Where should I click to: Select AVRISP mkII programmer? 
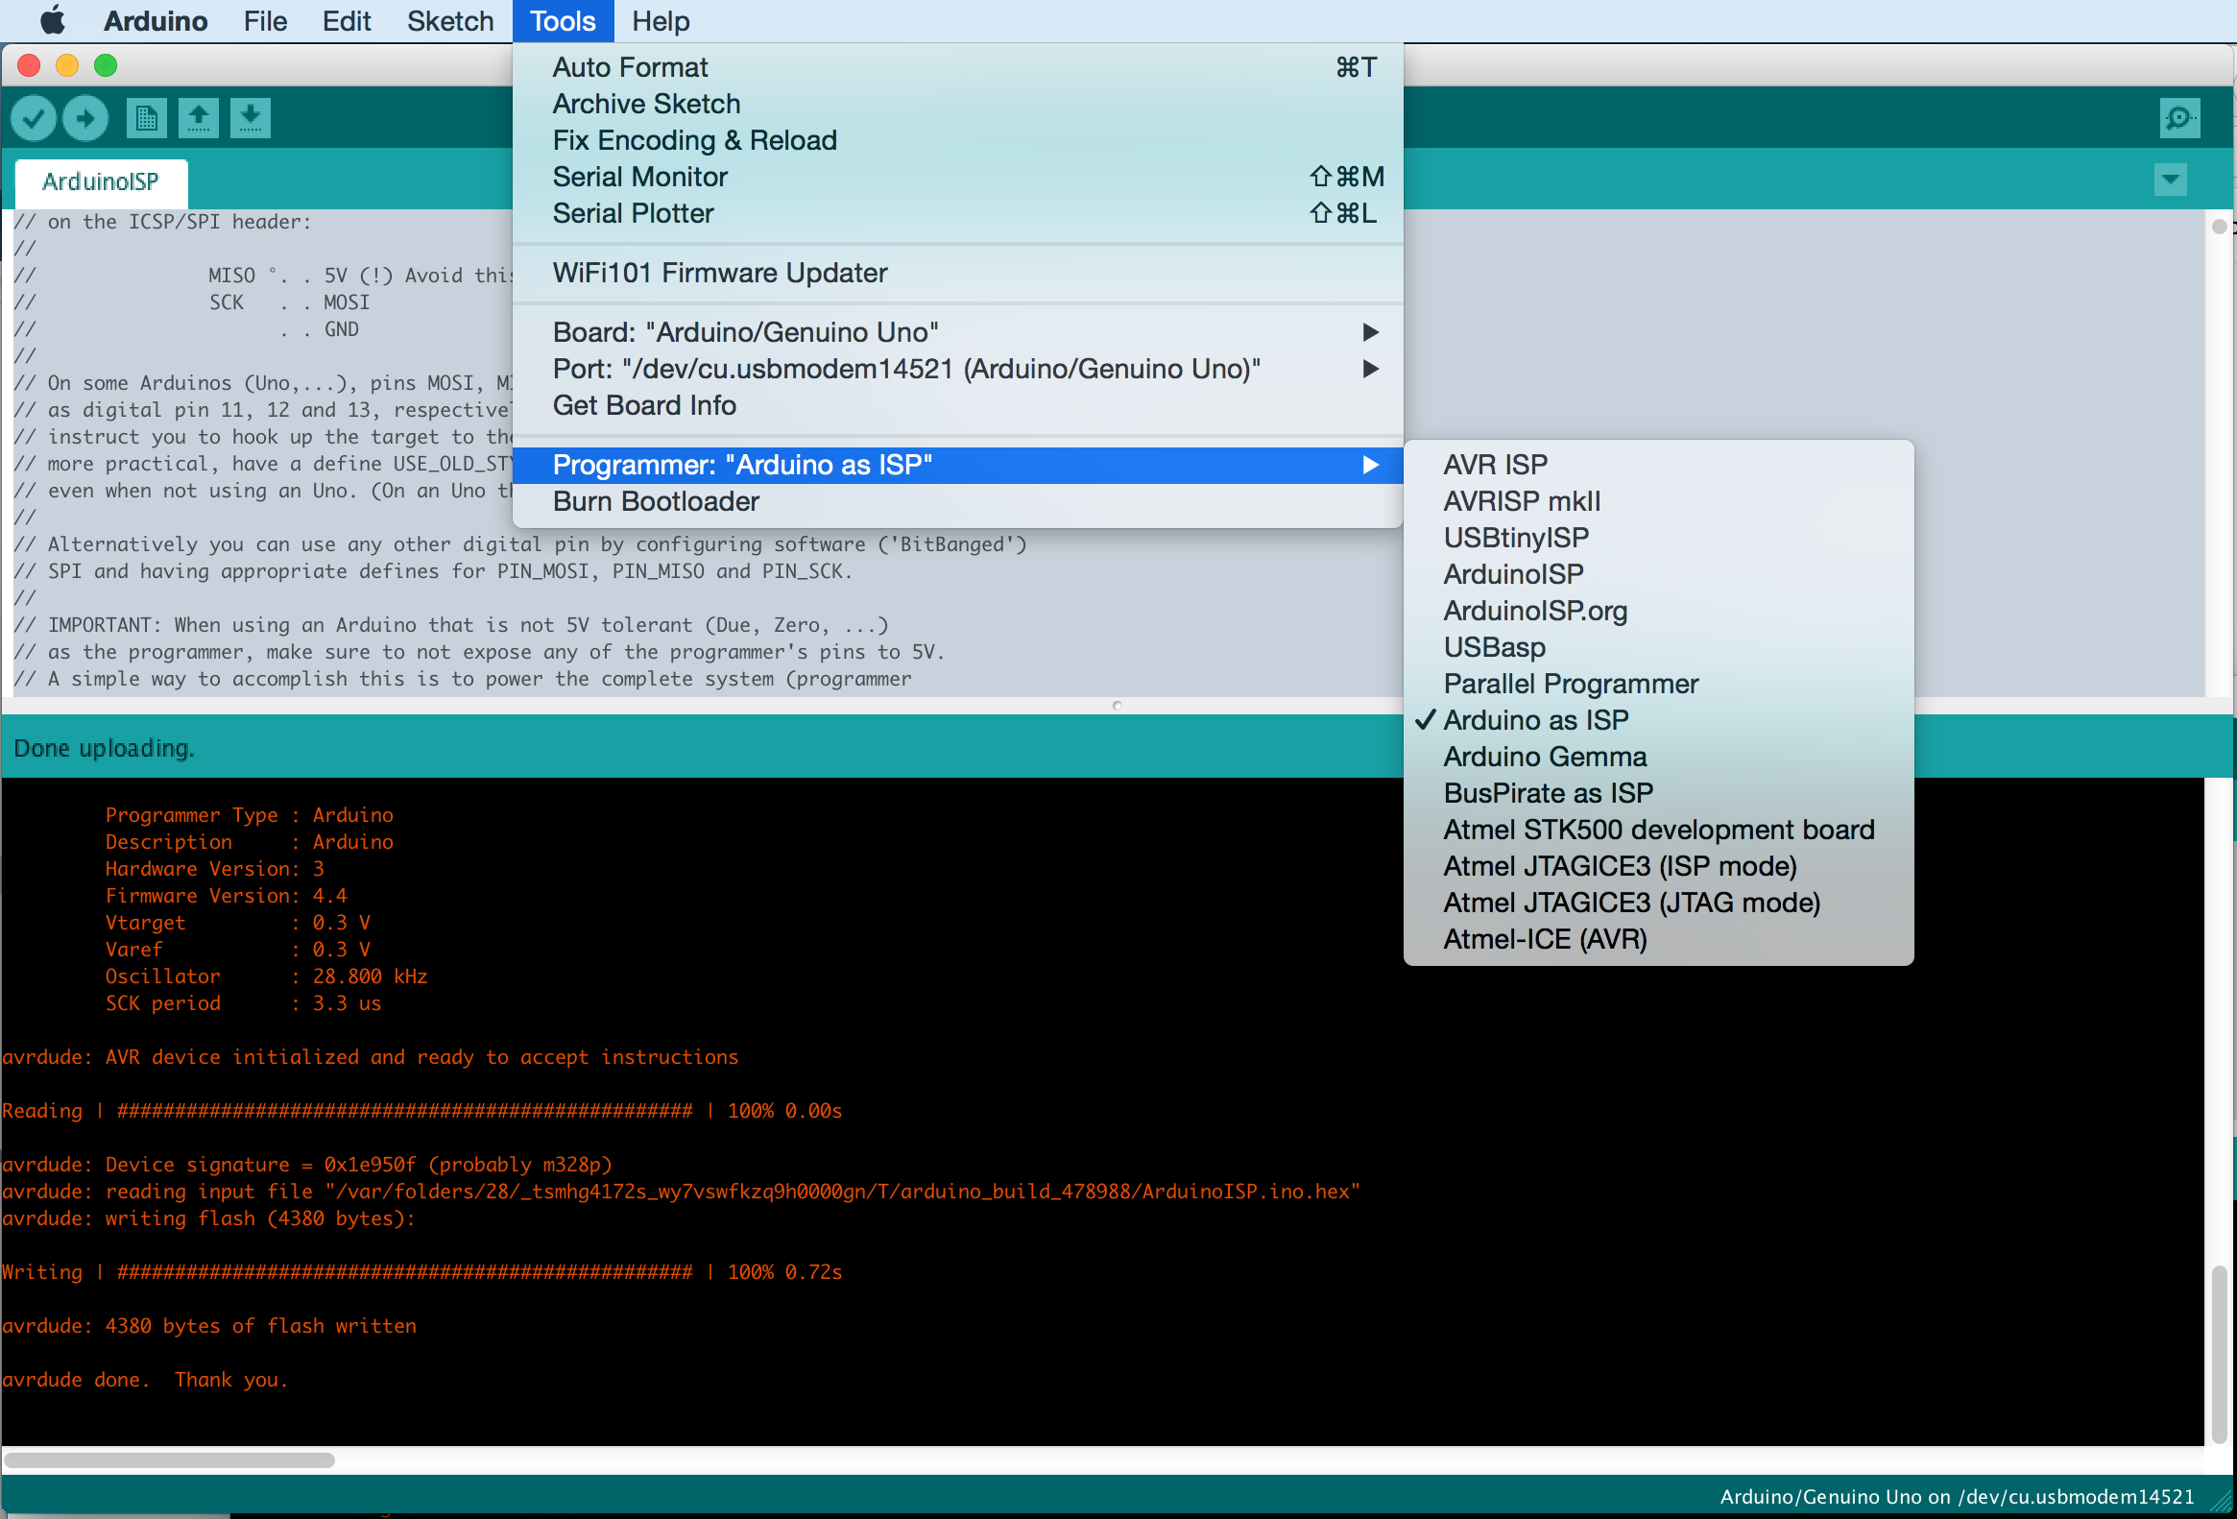click(x=1658, y=501)
